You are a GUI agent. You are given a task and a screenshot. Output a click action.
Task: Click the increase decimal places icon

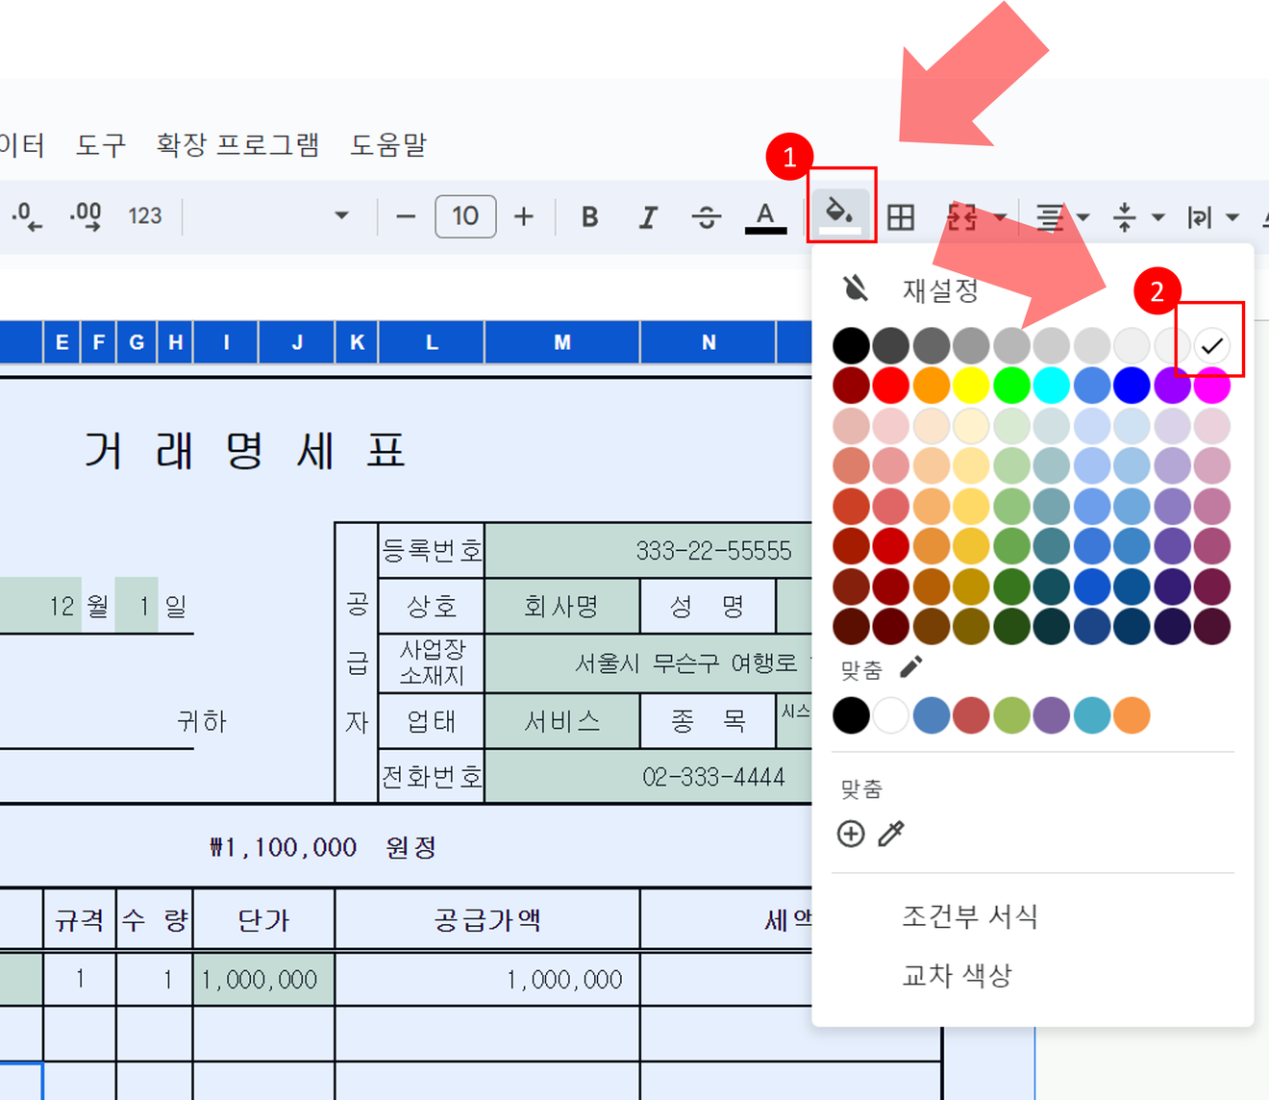[86, 216]
